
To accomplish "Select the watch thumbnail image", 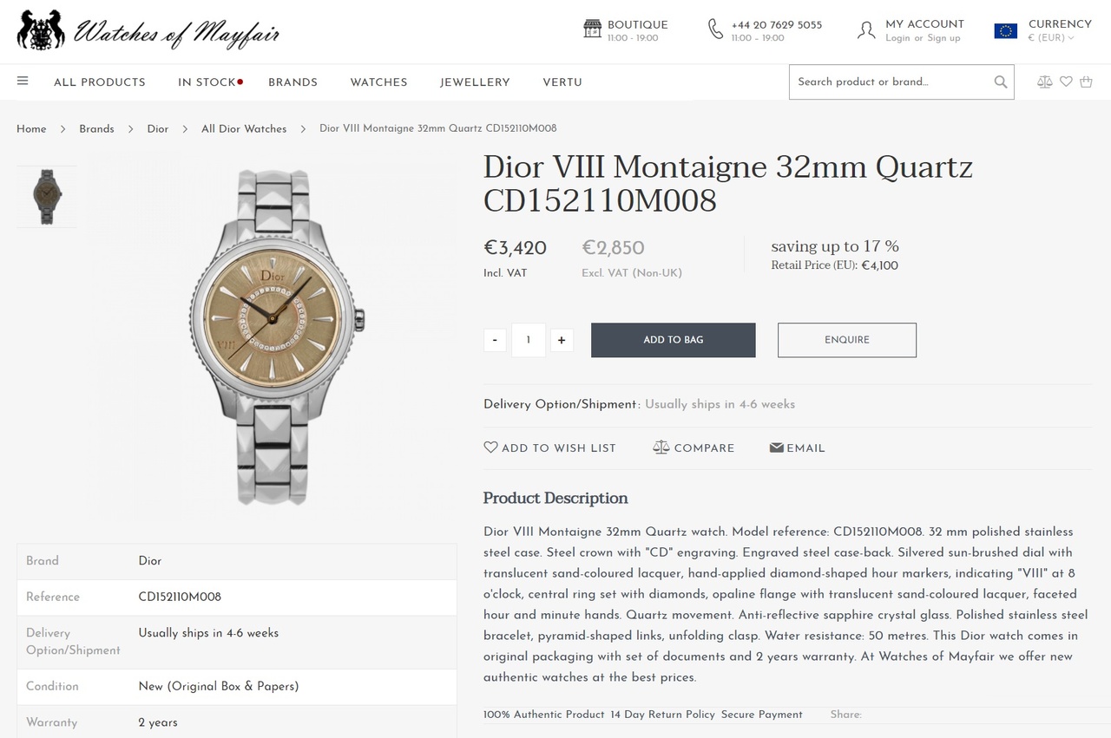I will point(46,197).
